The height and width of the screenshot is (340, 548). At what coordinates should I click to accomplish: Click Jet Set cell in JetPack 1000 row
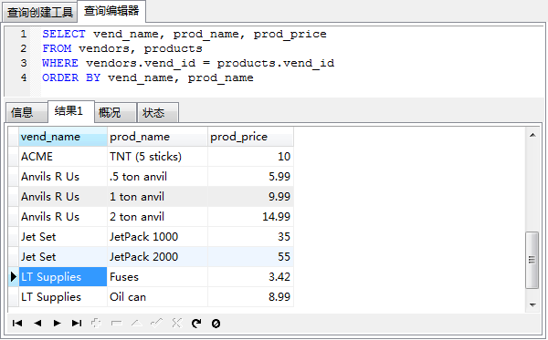click(63, 237)
